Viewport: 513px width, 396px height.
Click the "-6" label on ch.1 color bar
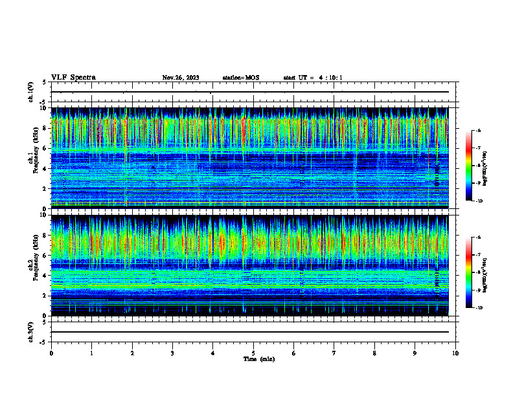point(478,130)
